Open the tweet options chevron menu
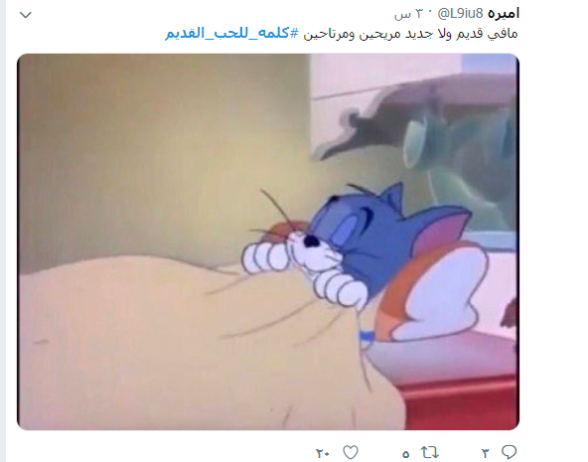Screen dimensions: 588x462 (x=26, y=15)
